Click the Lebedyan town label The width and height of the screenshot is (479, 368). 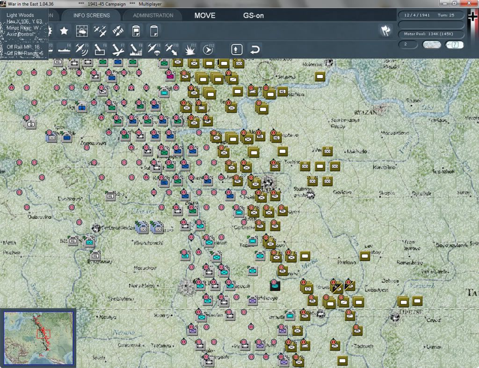pyautogui.click(x=377, y=290)
